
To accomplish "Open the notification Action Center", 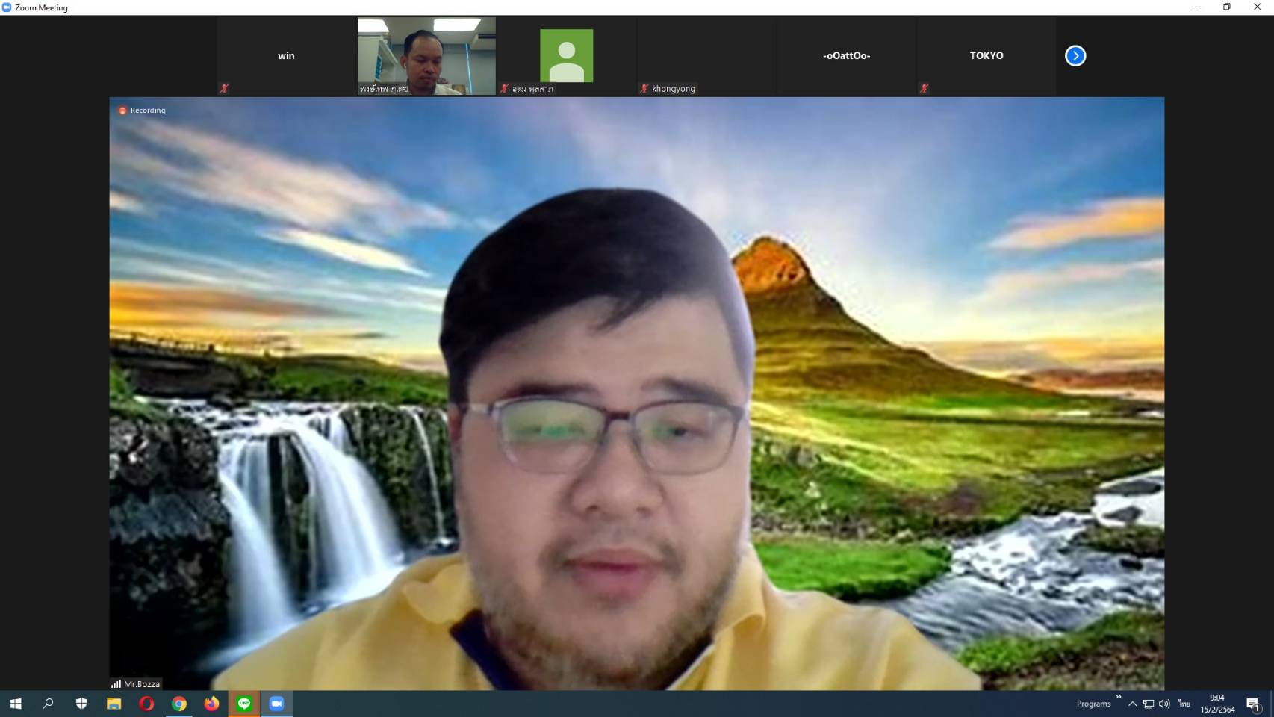I will (x=1253, y=704).
